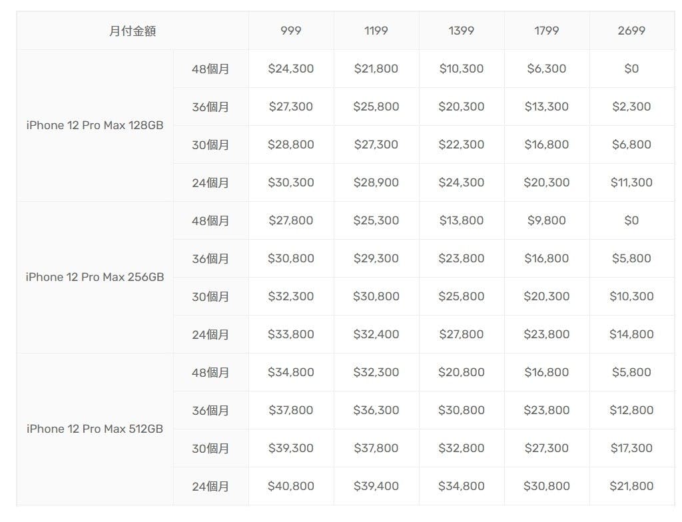682x522 pixels.
Task: Select the $40,800 price cell
Action: click(291, 486)
